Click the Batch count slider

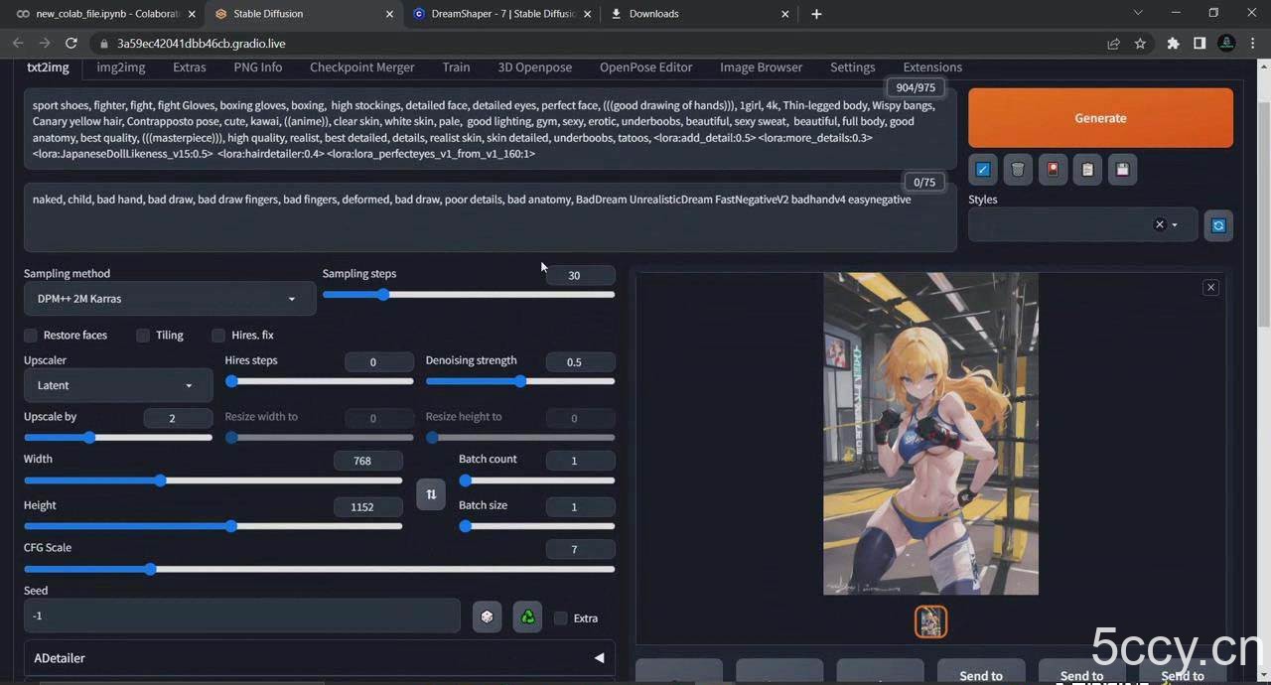click(x=536, y=480)
